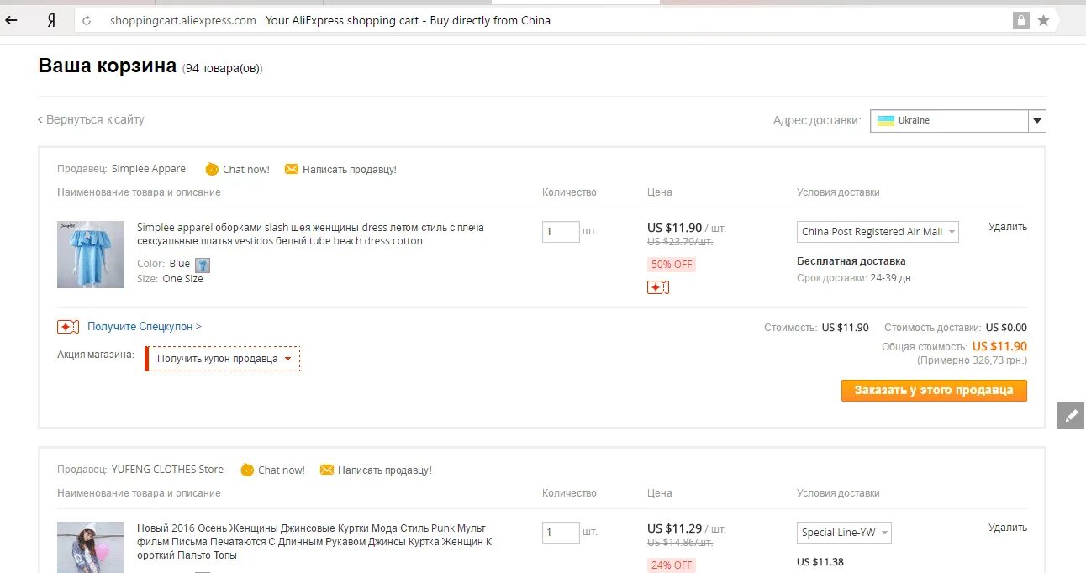Open the pencil feedback icon on right edge
Image resolution: width=1086 pixels, height=573 pixels.
tap(1071, 415)
